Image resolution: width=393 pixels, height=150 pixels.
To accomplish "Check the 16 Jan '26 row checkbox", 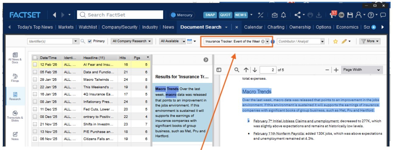I will click(35, 94).
